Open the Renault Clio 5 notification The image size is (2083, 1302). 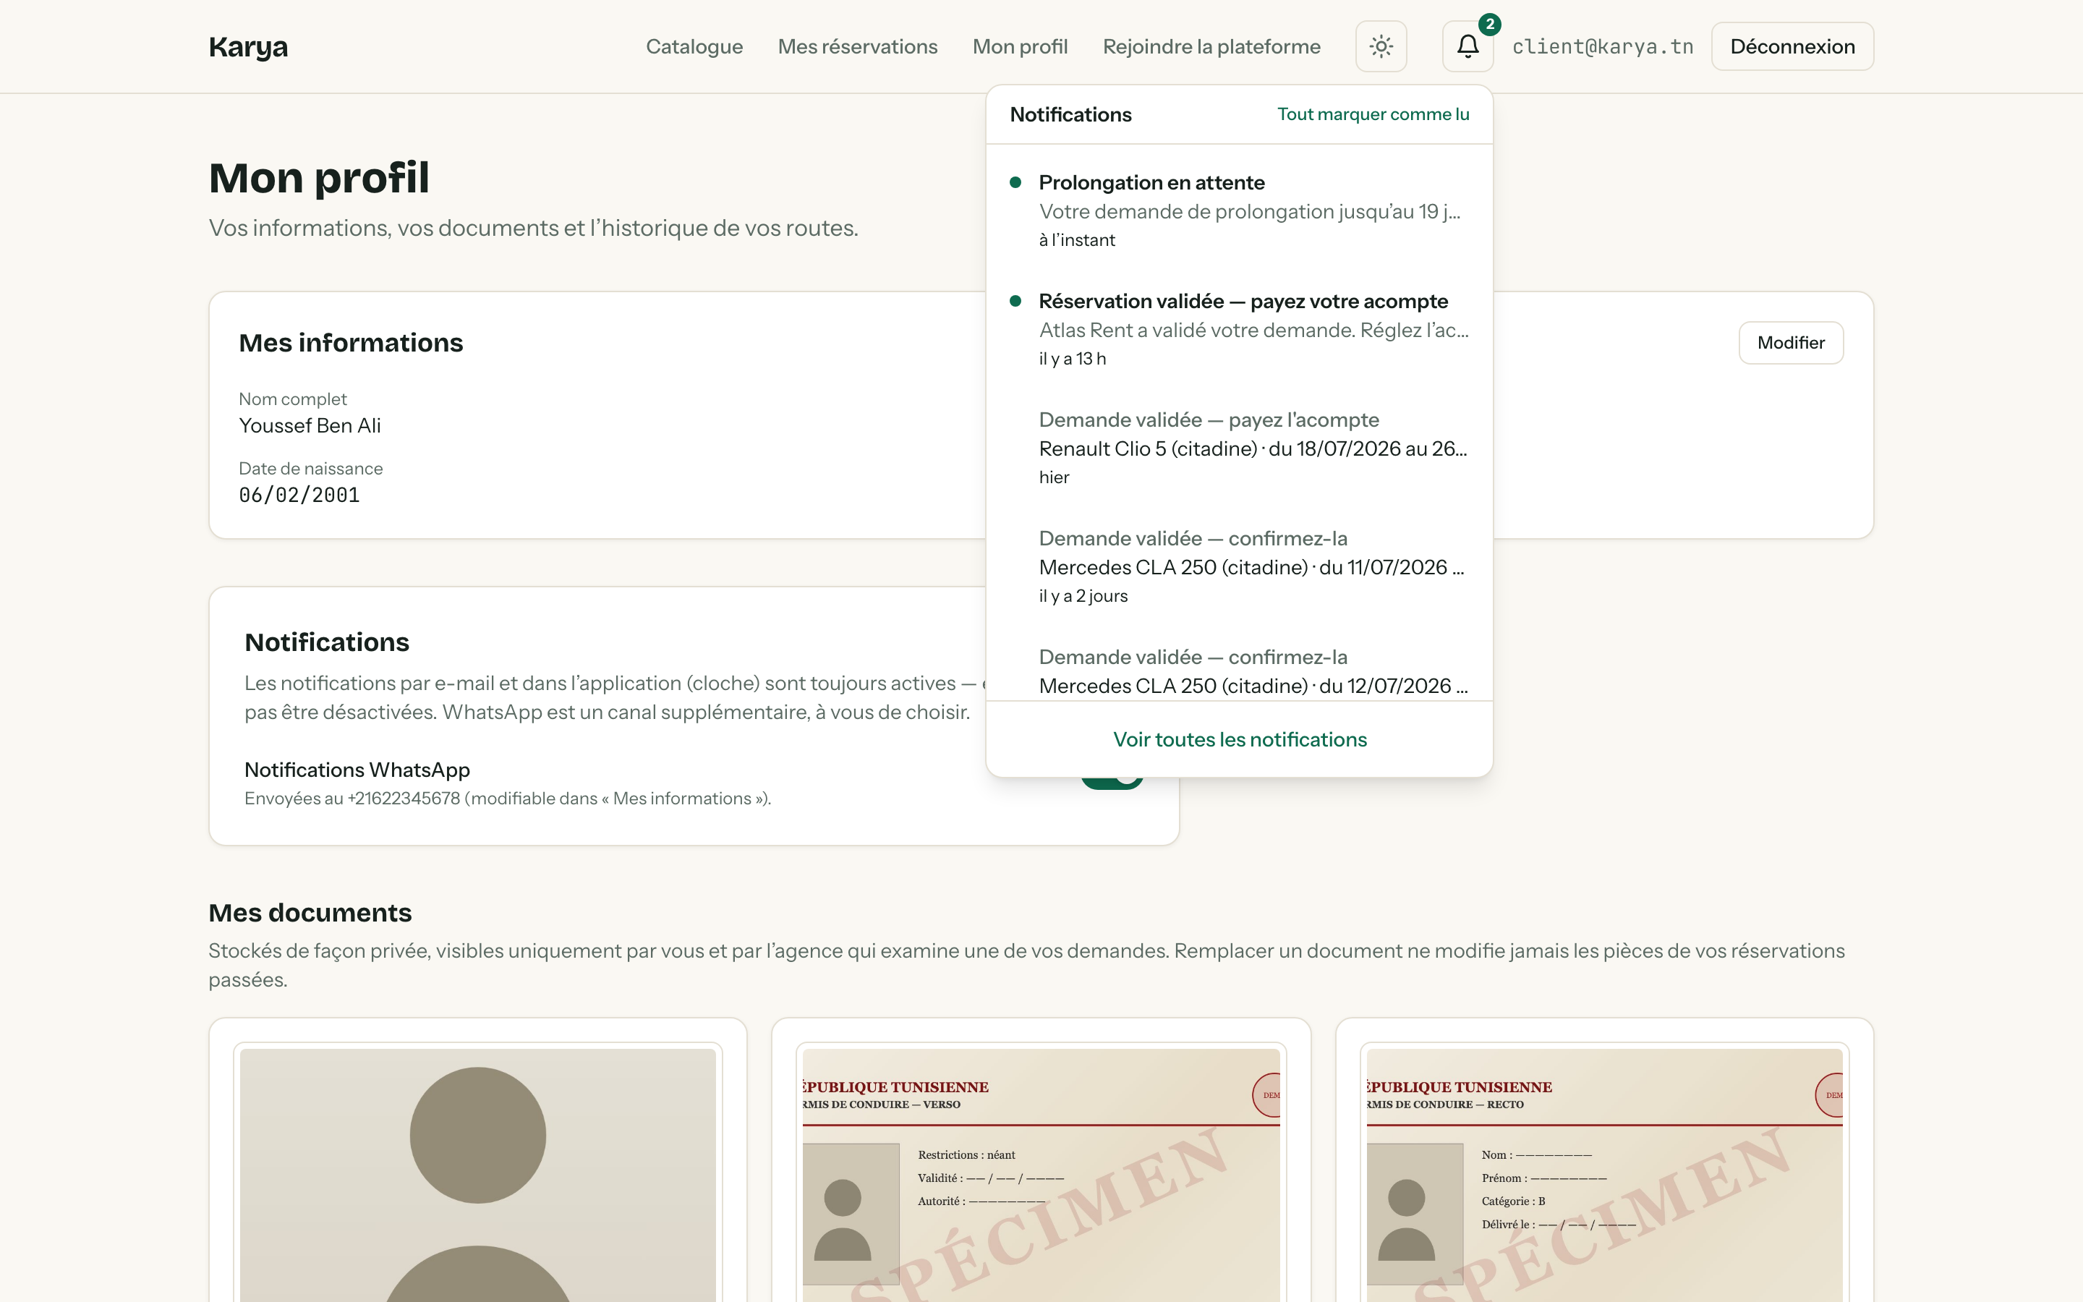(1240, 448)
